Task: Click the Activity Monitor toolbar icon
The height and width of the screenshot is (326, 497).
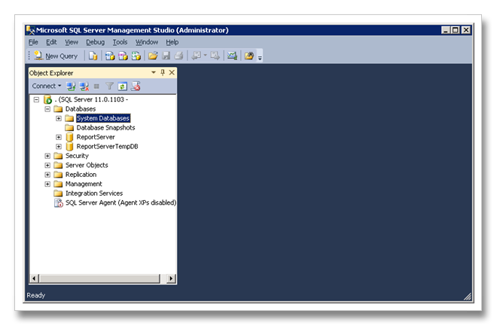Action: pos(233,56)
